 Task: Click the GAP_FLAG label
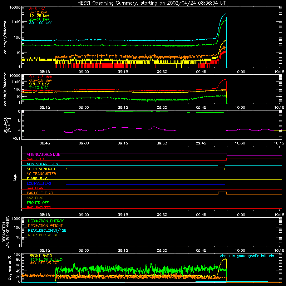(35, 159)
